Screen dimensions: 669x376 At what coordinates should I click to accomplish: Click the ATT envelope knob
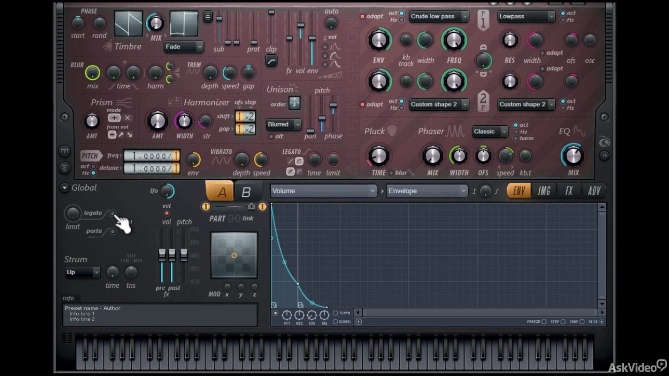coord(286,315)
